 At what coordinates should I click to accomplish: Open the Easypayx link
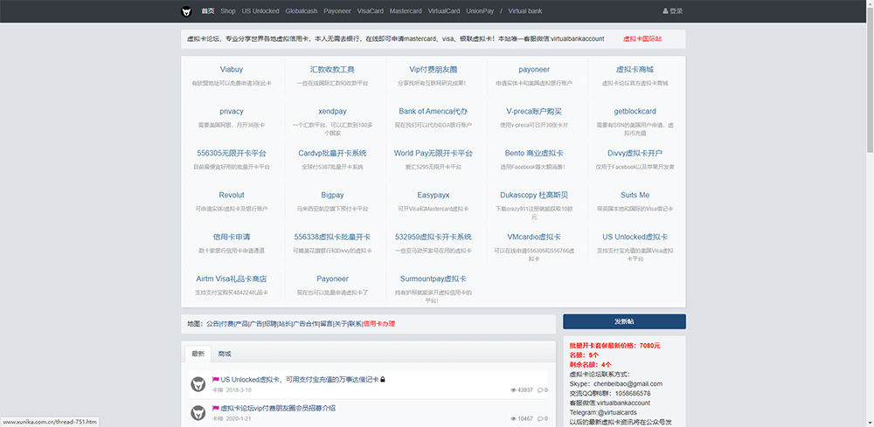(x=434, y=195)
